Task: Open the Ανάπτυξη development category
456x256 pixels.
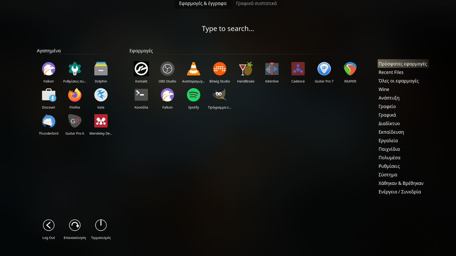Action: (x=389, y=98)
